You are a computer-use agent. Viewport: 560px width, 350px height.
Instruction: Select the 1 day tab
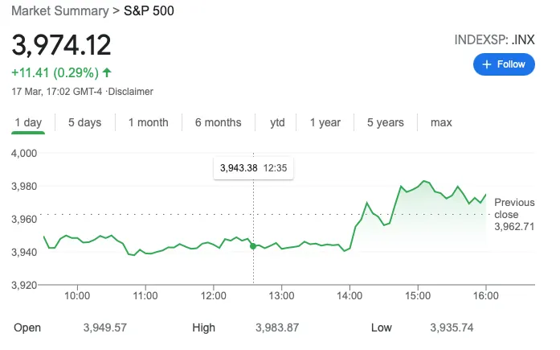coord(28,122)
